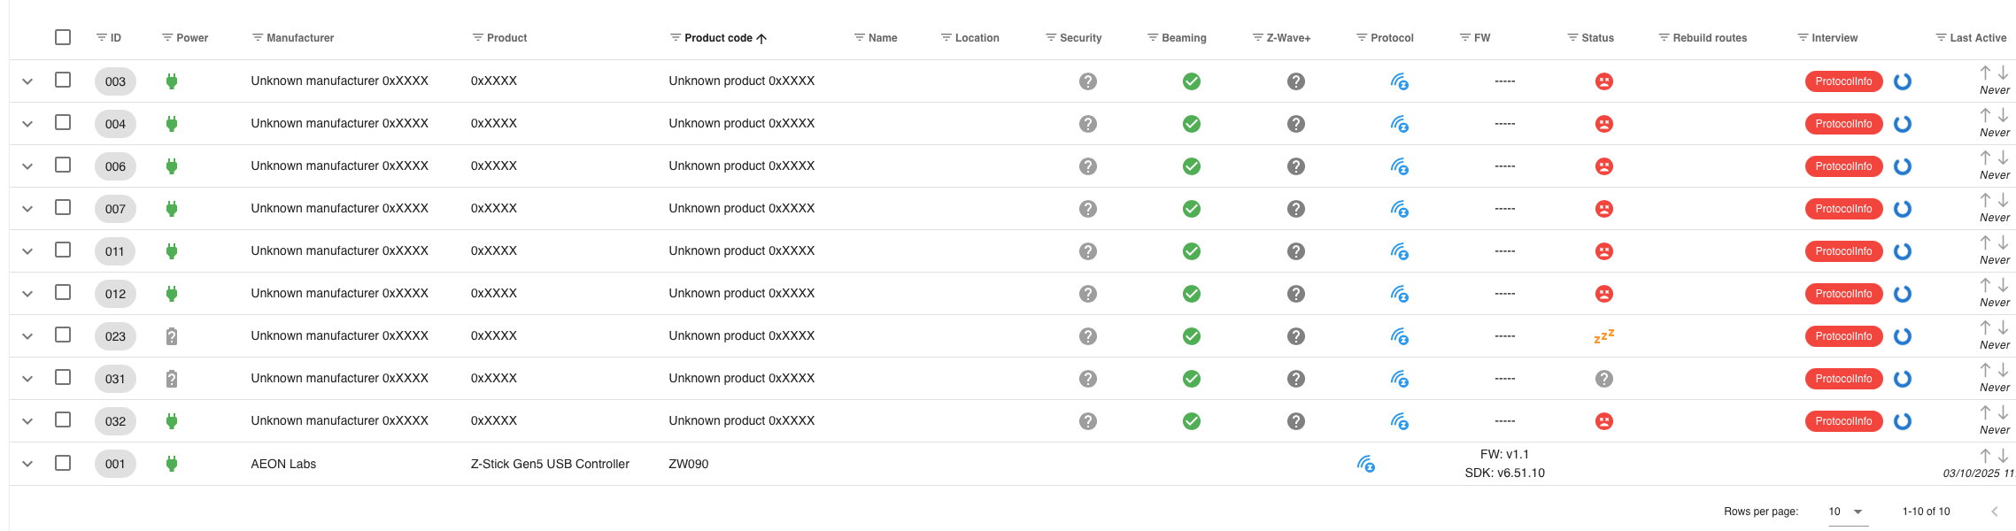Click the sleeping status icon for node 023
Screen dimensions: 2016x531
tap(1603, 336)
